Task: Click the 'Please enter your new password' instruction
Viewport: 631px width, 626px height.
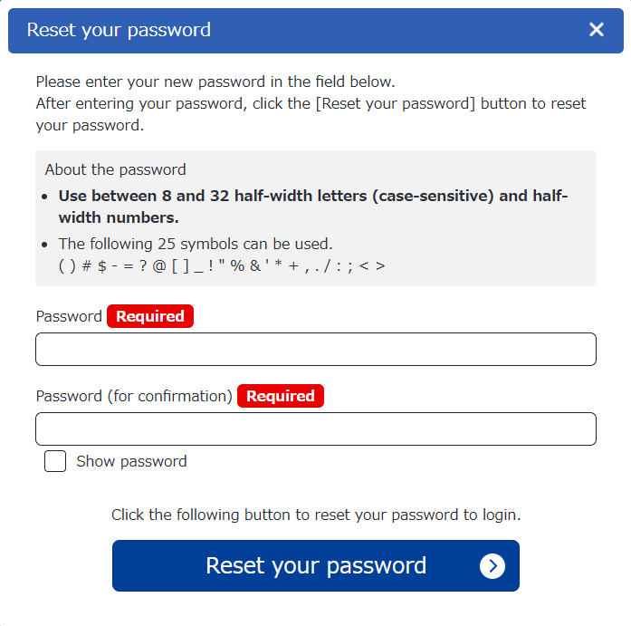Action: 215,82
